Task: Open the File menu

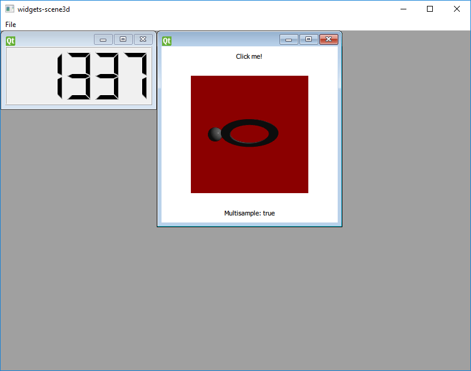Action: click(10, 24)
